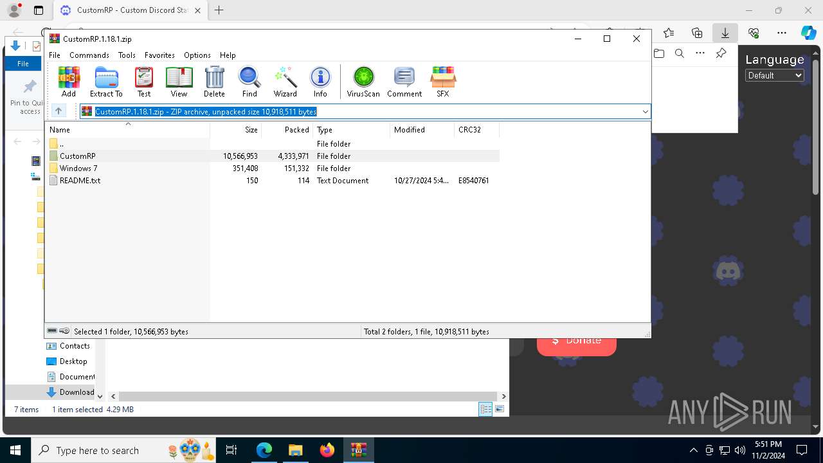
Task: Open Edge Collections icon
Action: (x=697, y=33)
